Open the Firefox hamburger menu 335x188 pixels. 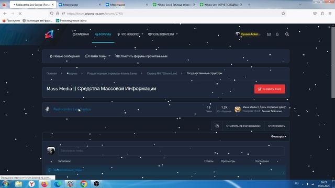click(330, 14)
